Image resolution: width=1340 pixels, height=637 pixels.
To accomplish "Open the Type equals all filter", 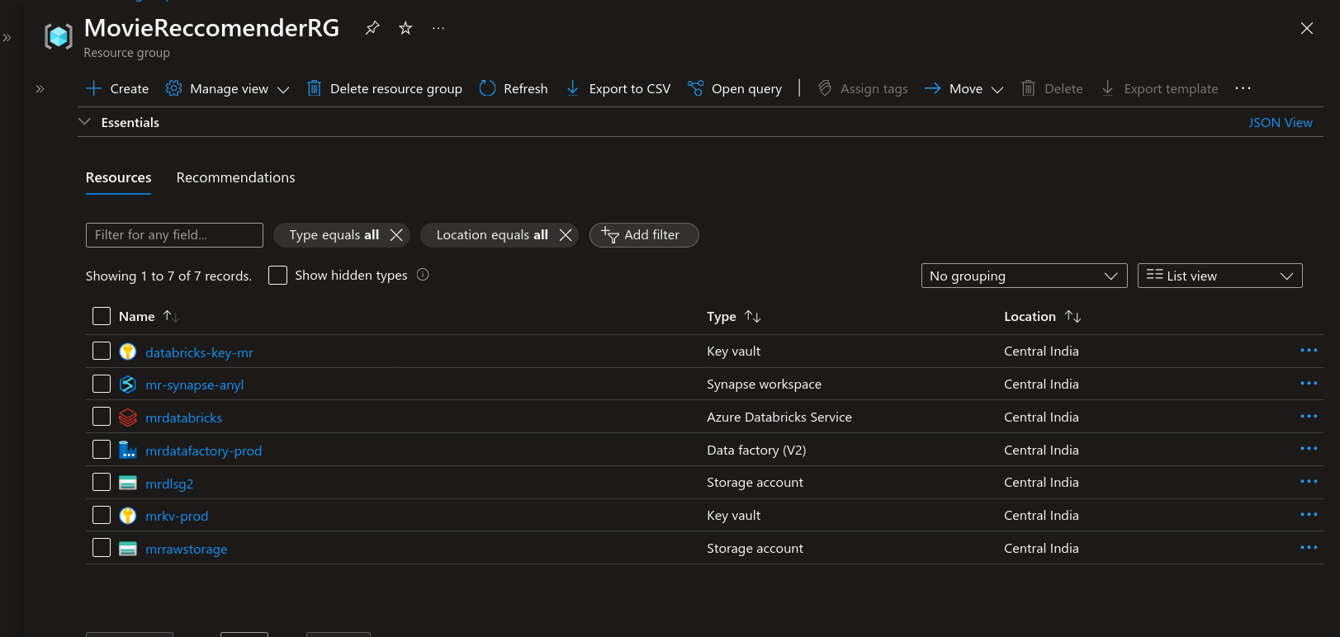I will [x=334, y=235].
